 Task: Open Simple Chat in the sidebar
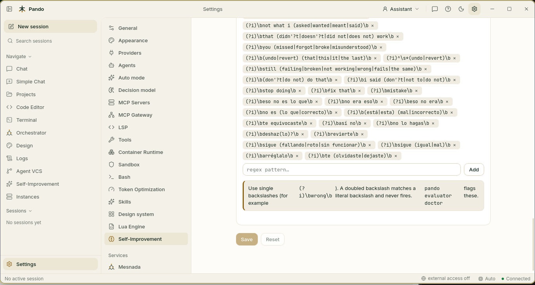[50, 81]
